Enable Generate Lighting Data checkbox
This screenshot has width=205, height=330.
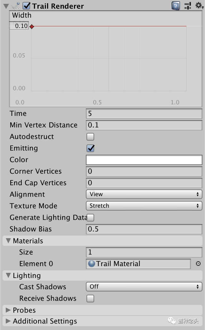(91, 218)
